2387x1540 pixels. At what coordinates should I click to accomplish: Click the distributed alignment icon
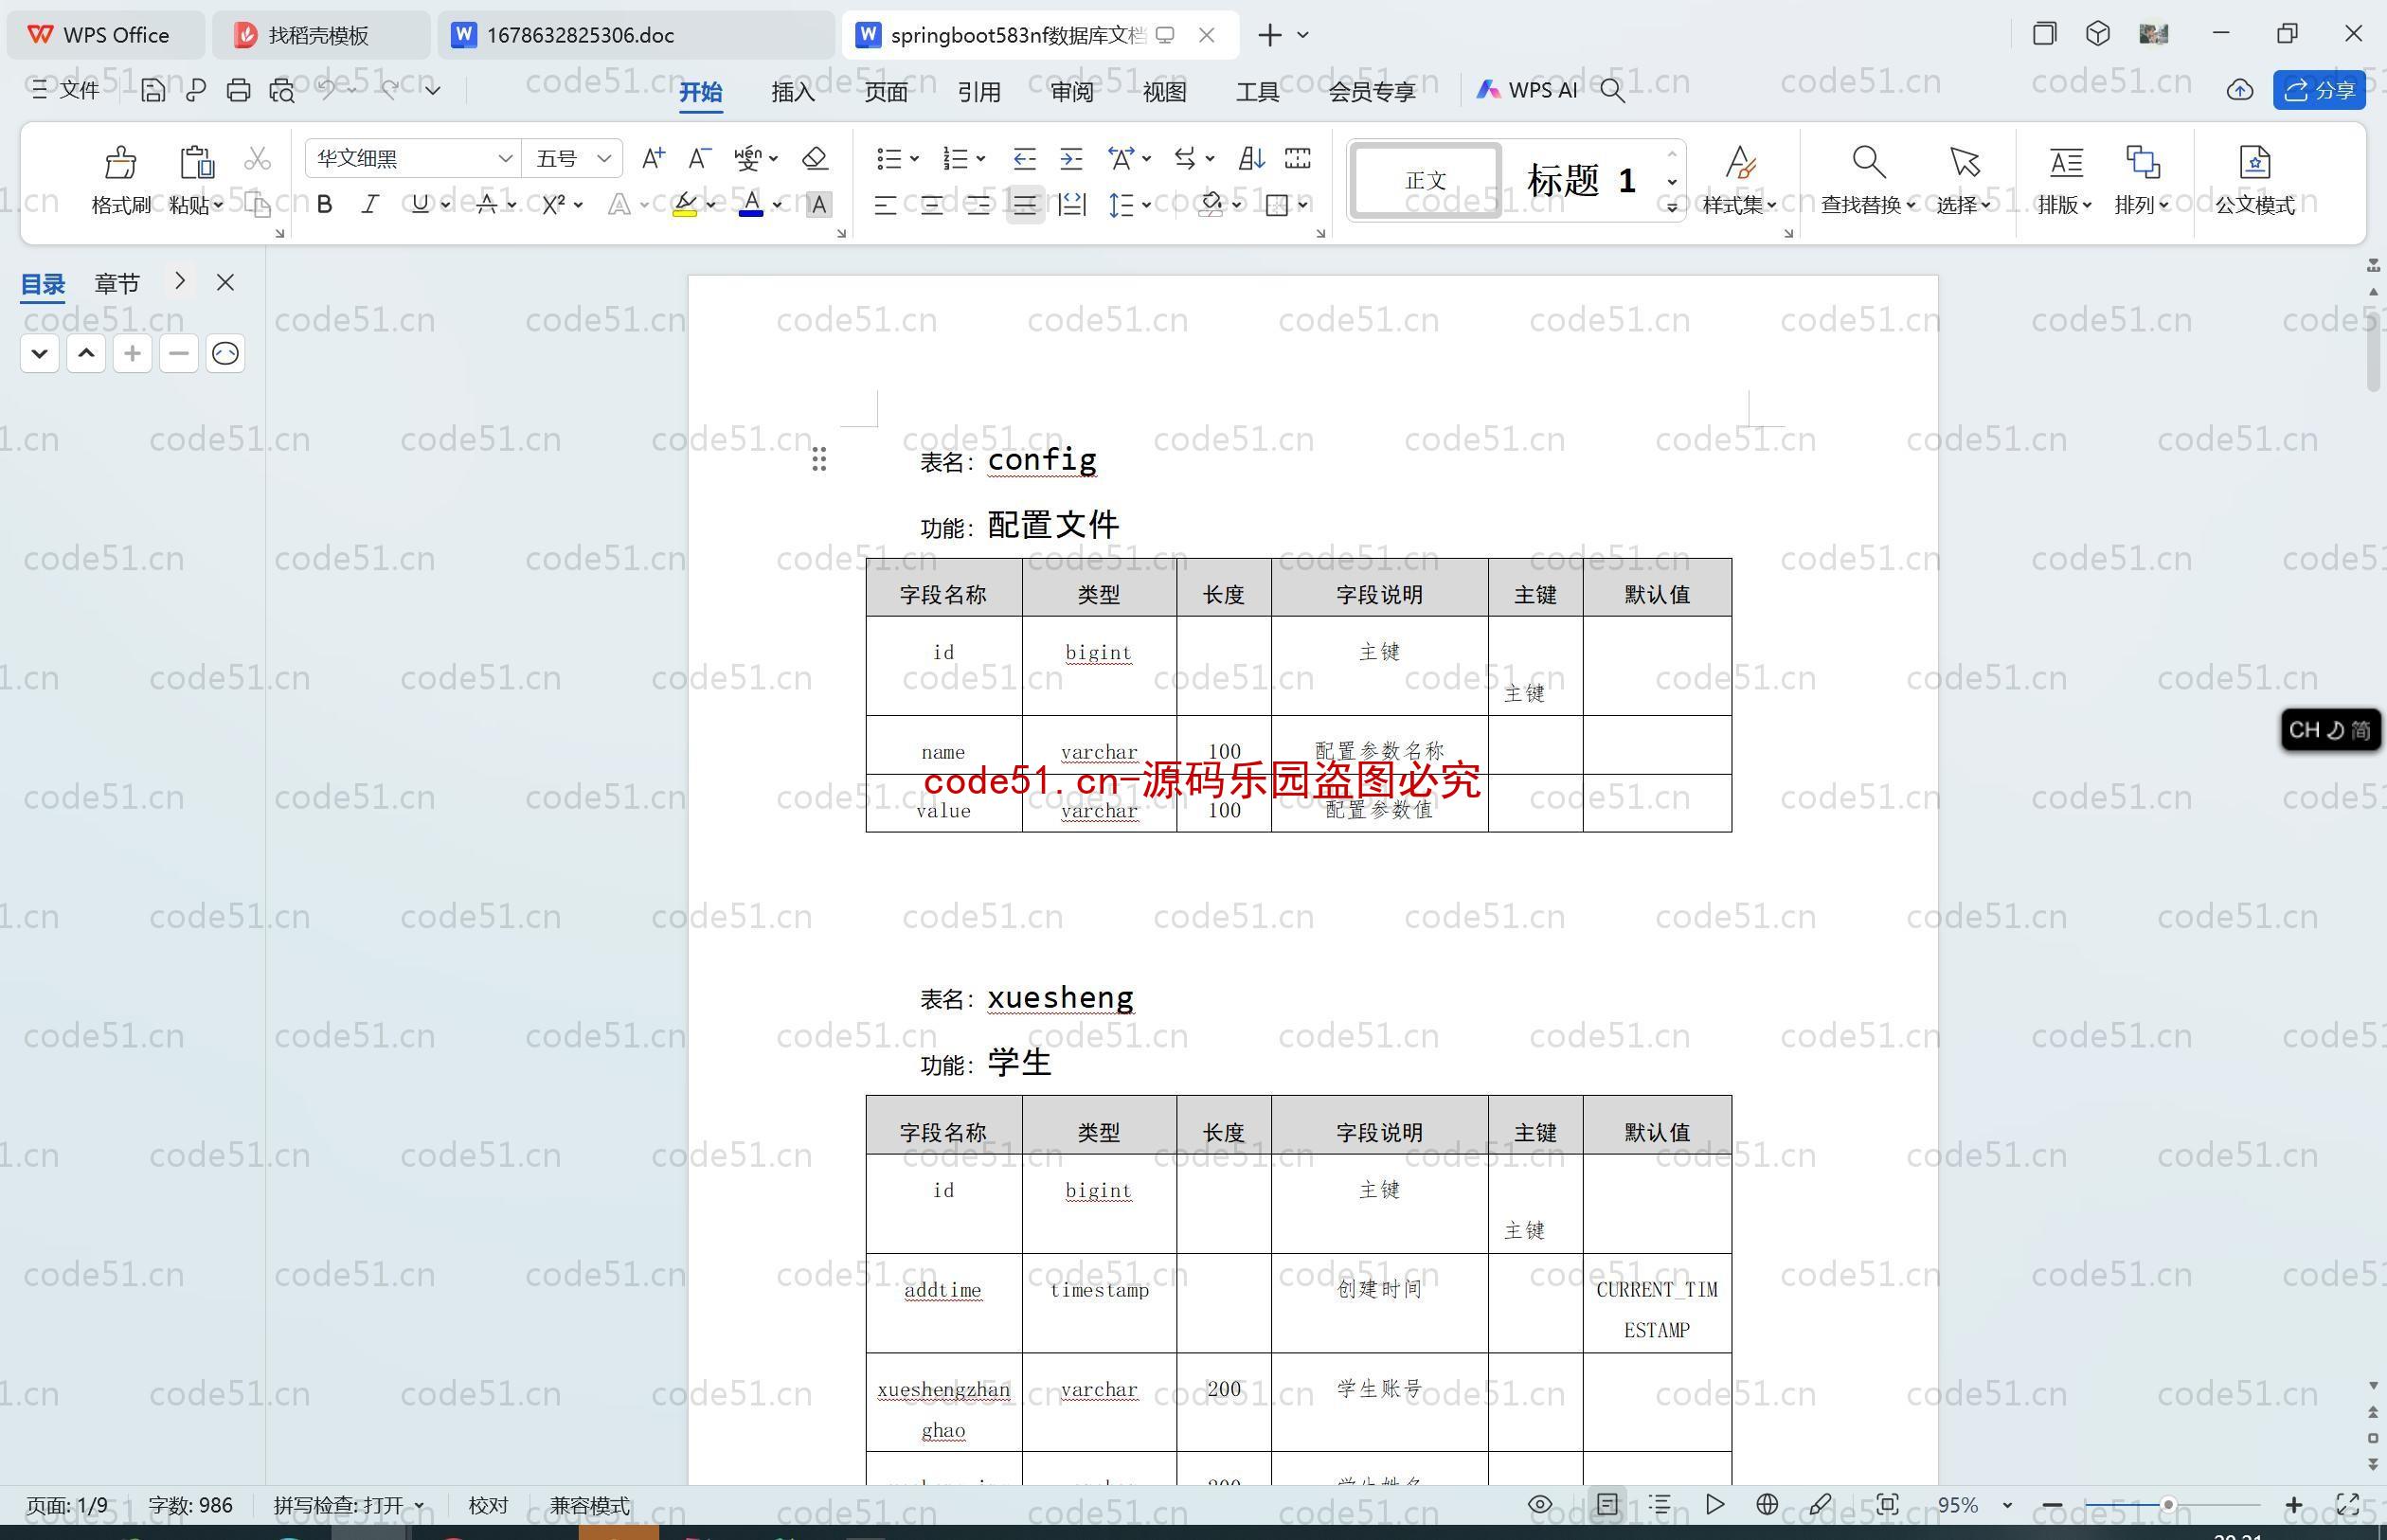click(1071, 205)
